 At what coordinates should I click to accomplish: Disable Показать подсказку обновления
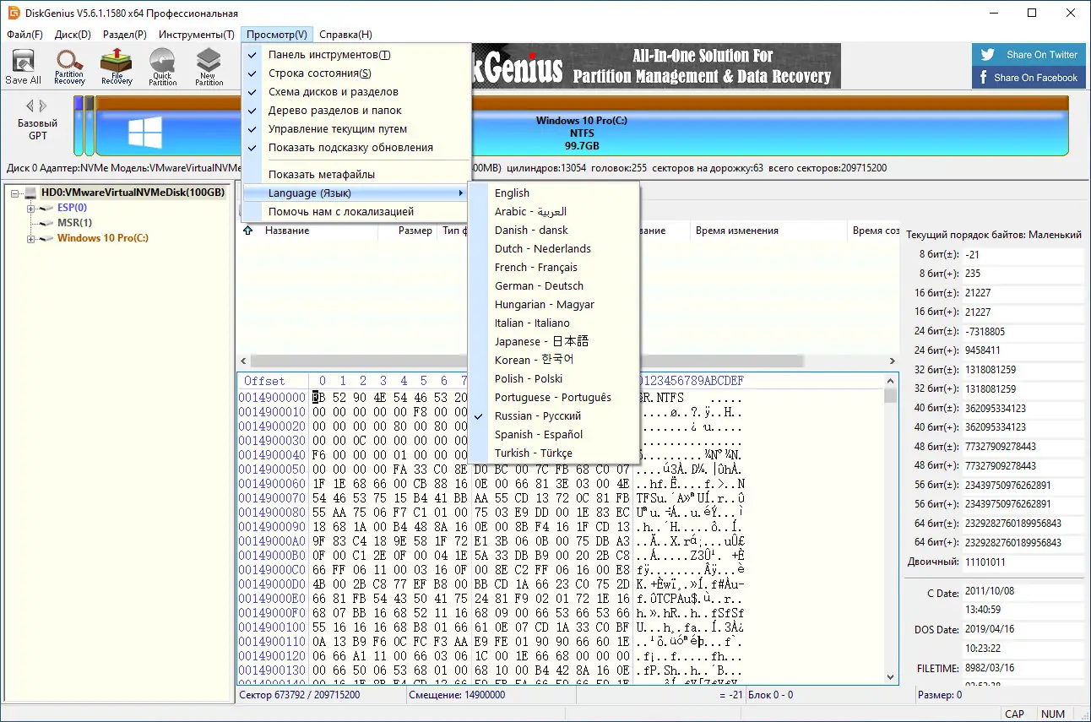coord(356,148)
